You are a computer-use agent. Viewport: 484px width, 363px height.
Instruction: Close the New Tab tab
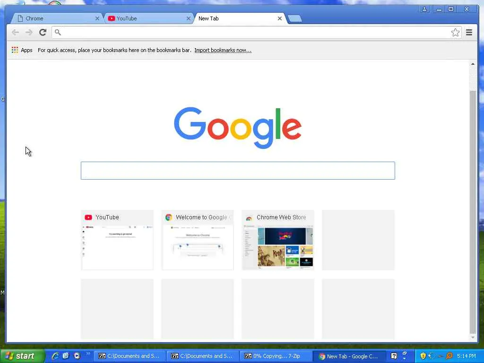click(280, 18)
